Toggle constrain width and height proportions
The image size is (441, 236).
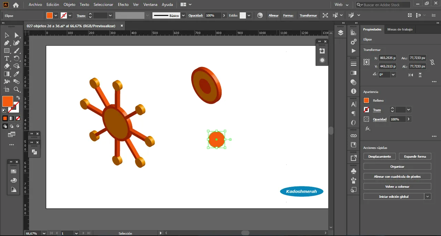(433, 62)
